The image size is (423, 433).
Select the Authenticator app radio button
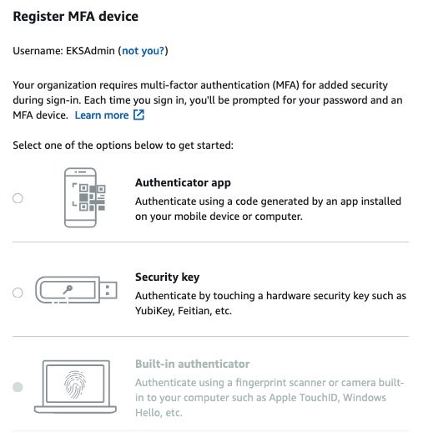click(x=18, y=198)
